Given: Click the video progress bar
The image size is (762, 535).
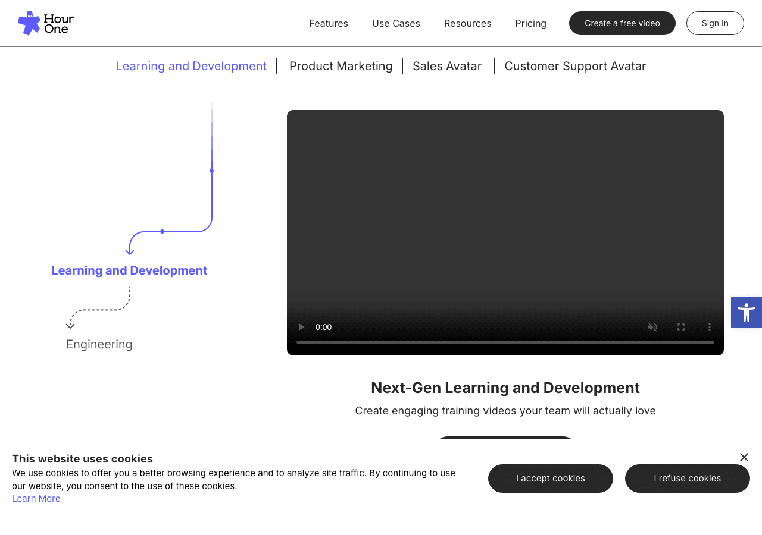Looking at the screenshot, I should tap(505, 342).
